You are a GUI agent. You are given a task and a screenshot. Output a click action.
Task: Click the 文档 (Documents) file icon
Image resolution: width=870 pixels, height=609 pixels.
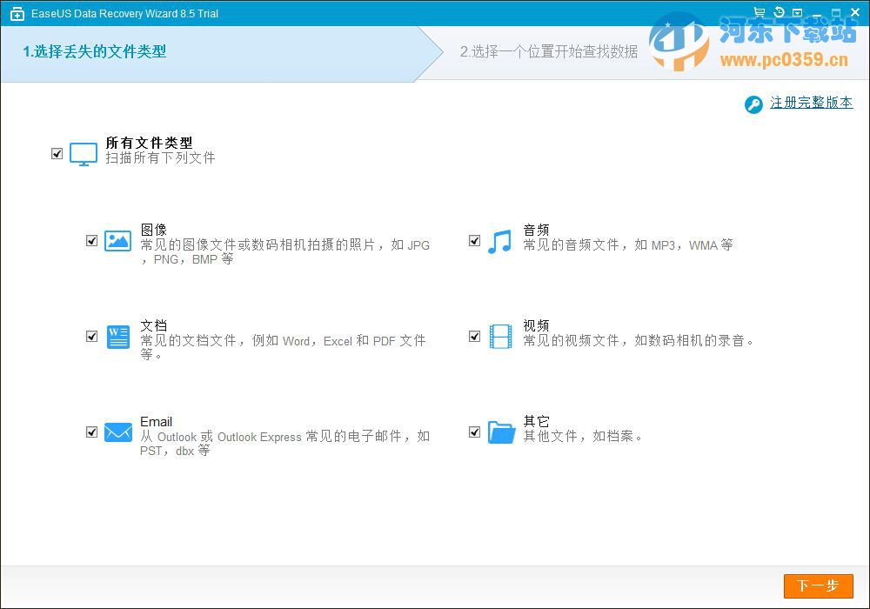[x=117, y=337]
